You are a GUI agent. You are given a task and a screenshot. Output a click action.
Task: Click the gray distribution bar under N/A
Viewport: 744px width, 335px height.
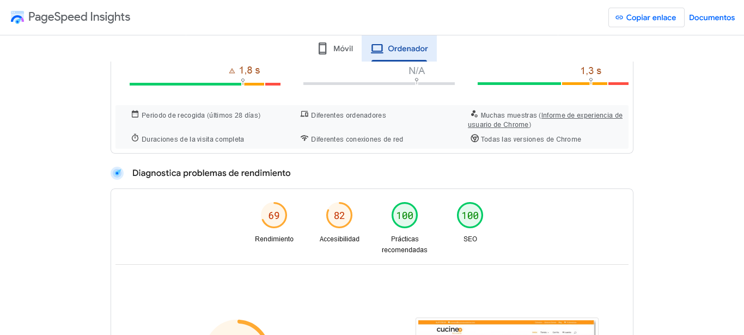point(379,84)
